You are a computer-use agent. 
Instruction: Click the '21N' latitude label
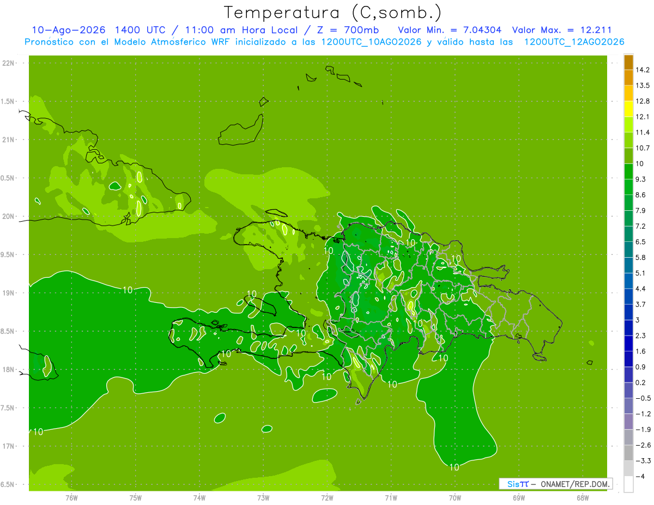tap(8, 140)
